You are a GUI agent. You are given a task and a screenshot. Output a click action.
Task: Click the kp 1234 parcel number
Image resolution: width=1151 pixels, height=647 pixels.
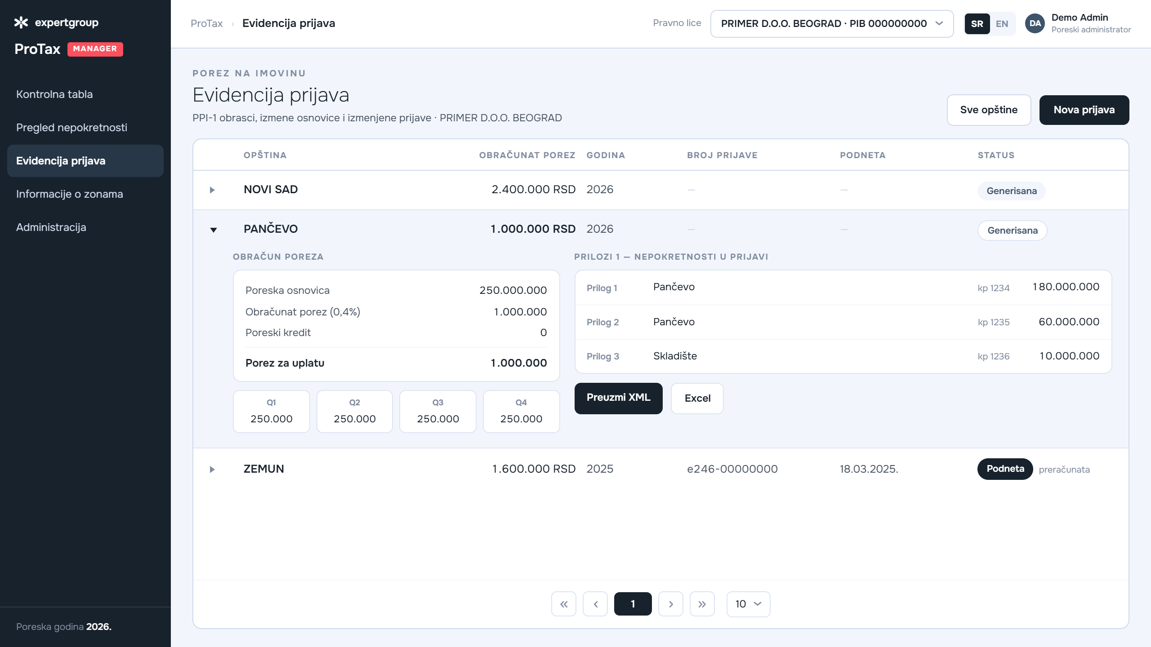coord(994,288)
